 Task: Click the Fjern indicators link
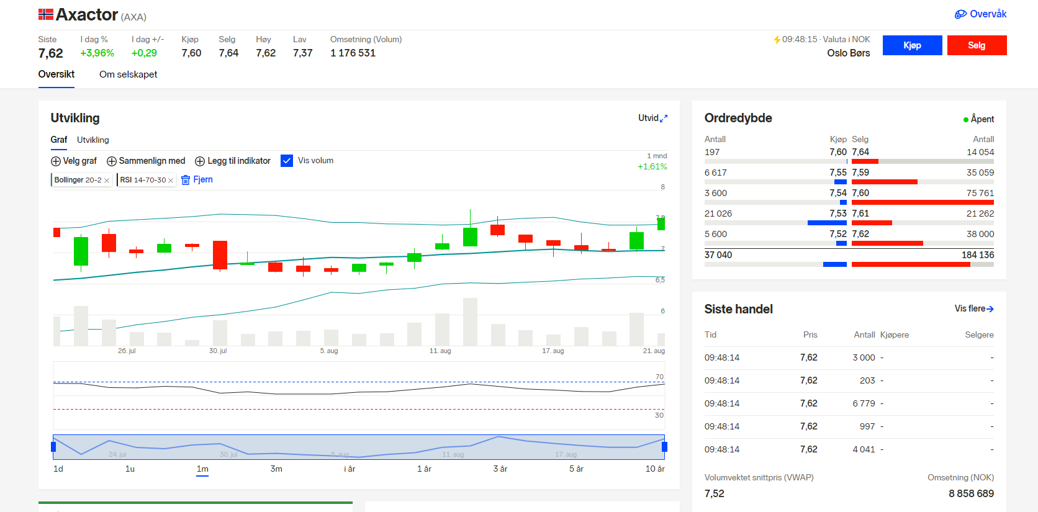pos(197,180)
